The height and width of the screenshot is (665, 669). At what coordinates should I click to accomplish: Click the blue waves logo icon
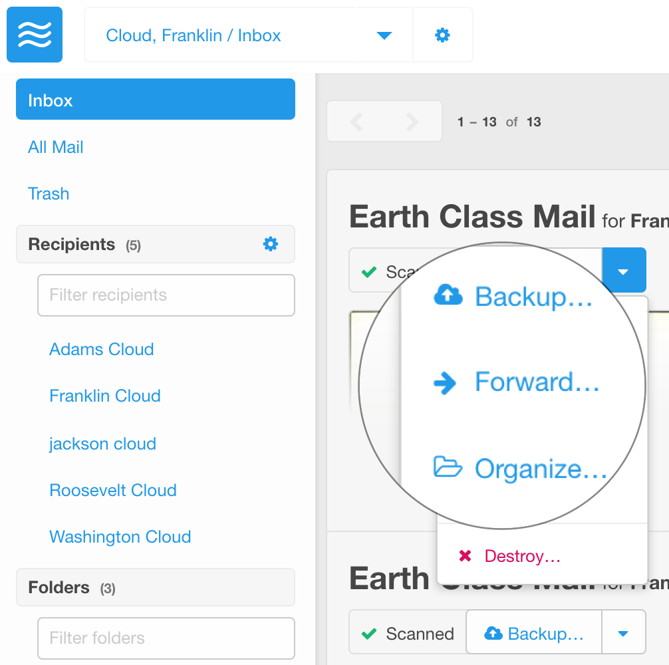coord(35,35)
